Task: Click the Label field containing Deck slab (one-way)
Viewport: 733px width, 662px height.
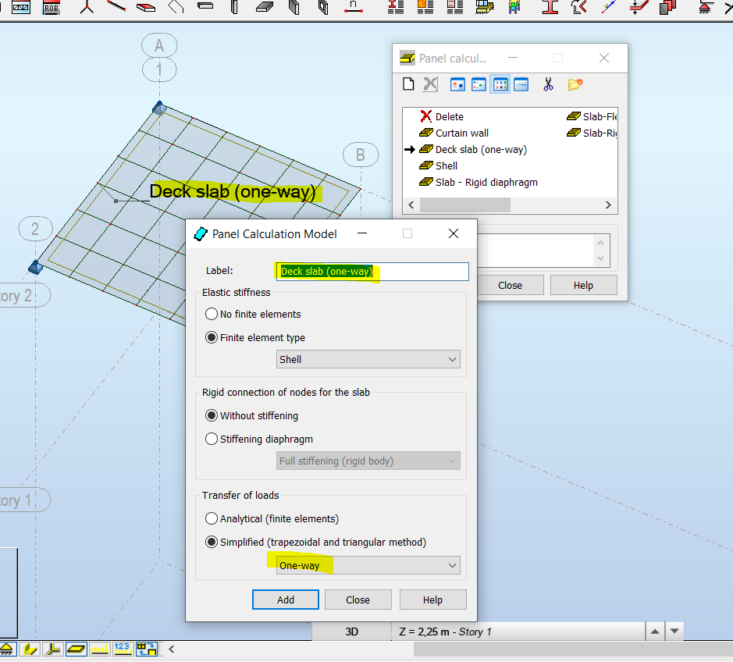Action: pos(372,271)
